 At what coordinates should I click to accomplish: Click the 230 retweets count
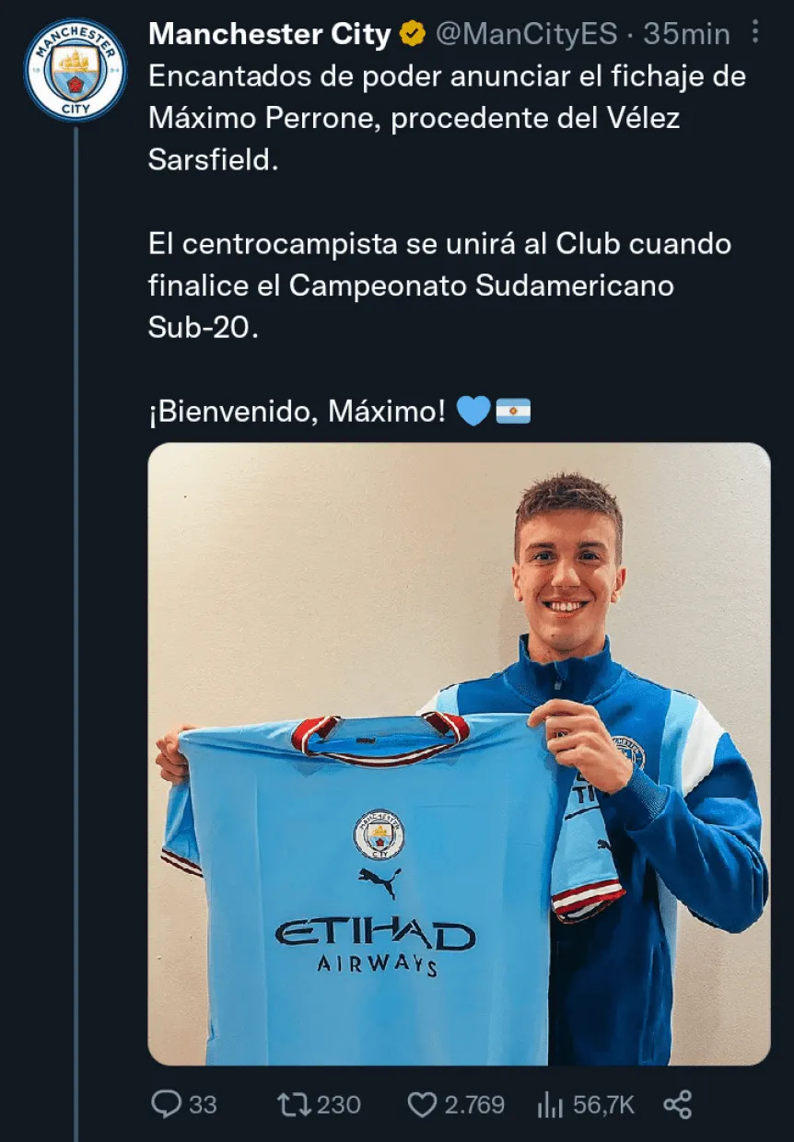pos(338,1104)
